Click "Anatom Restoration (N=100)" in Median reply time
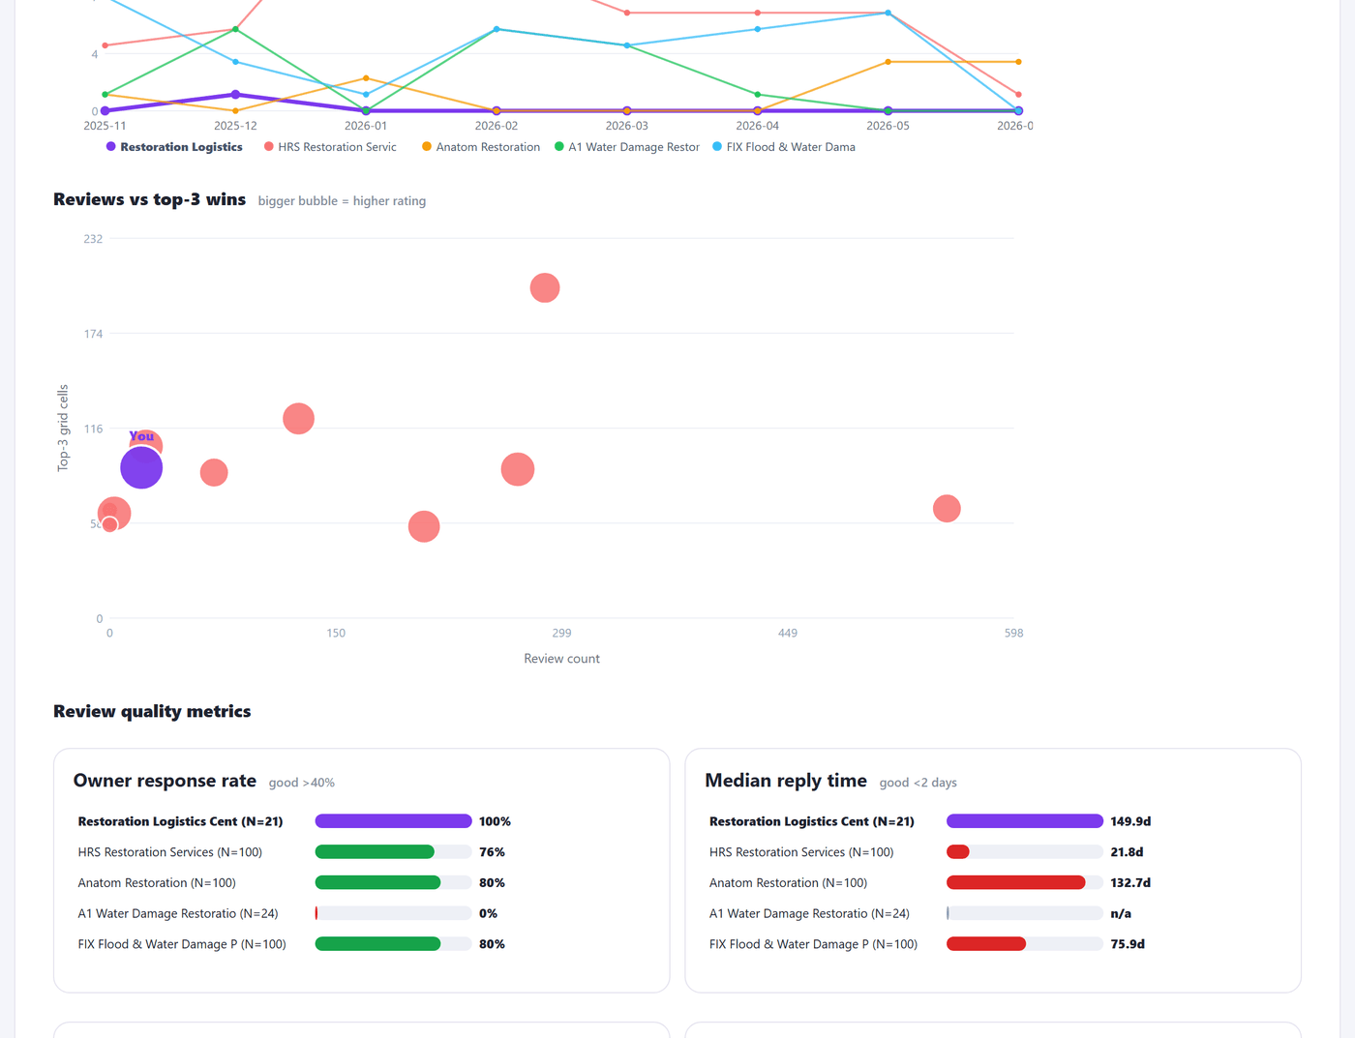 click(789, 882)
